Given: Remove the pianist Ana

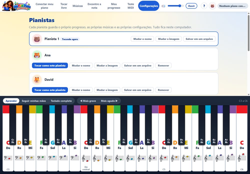Looking at the screenshot, I should pyautogui.click(x=163, y=66).
